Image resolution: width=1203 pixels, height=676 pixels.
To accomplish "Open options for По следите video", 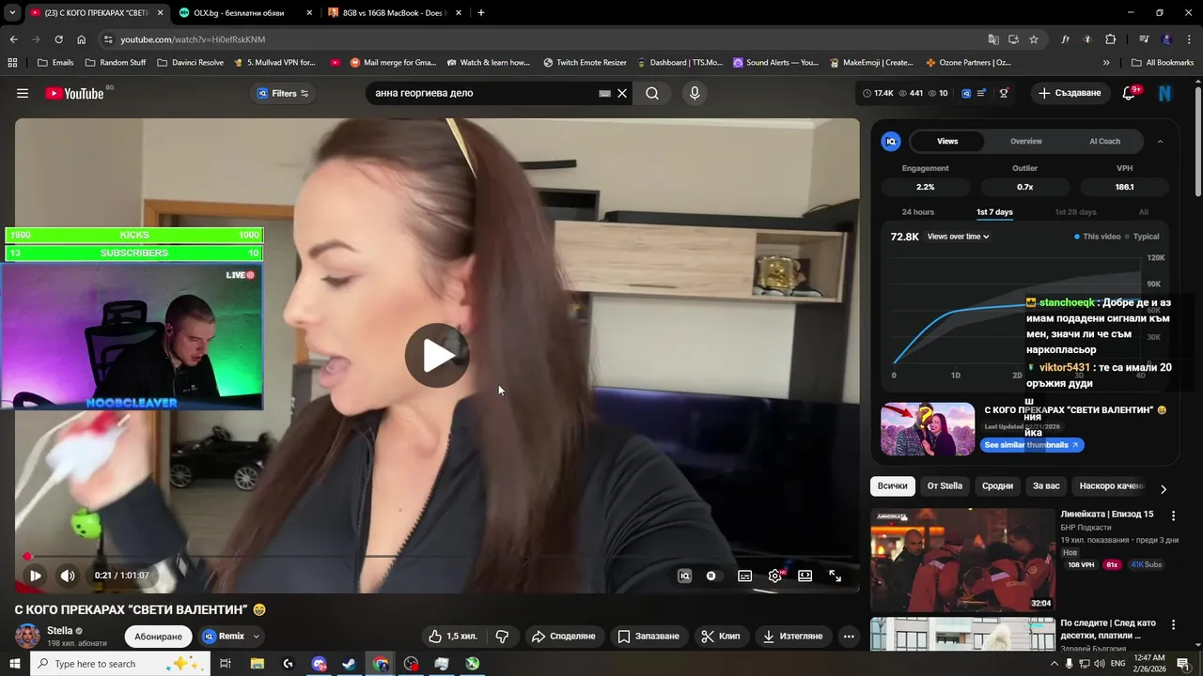I will coord(1173,624).
